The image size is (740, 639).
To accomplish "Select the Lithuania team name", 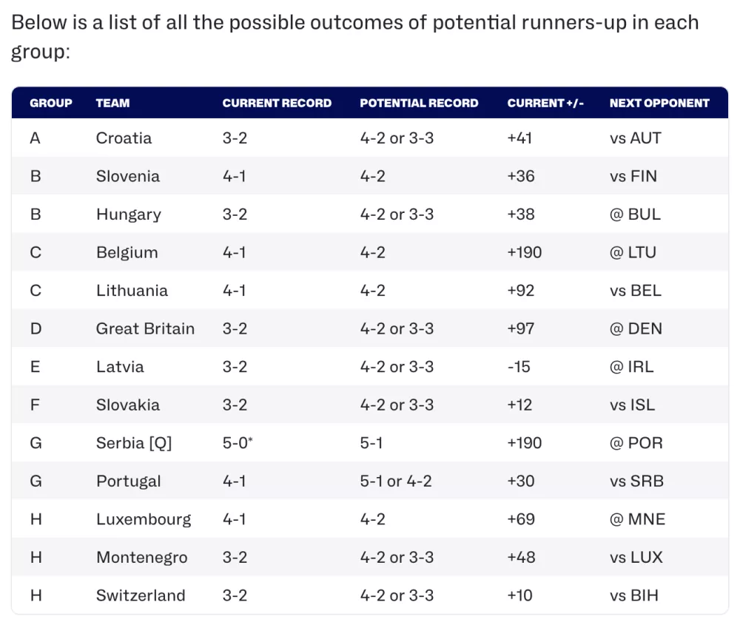I will pyautogui.click(x=132, y=291).
